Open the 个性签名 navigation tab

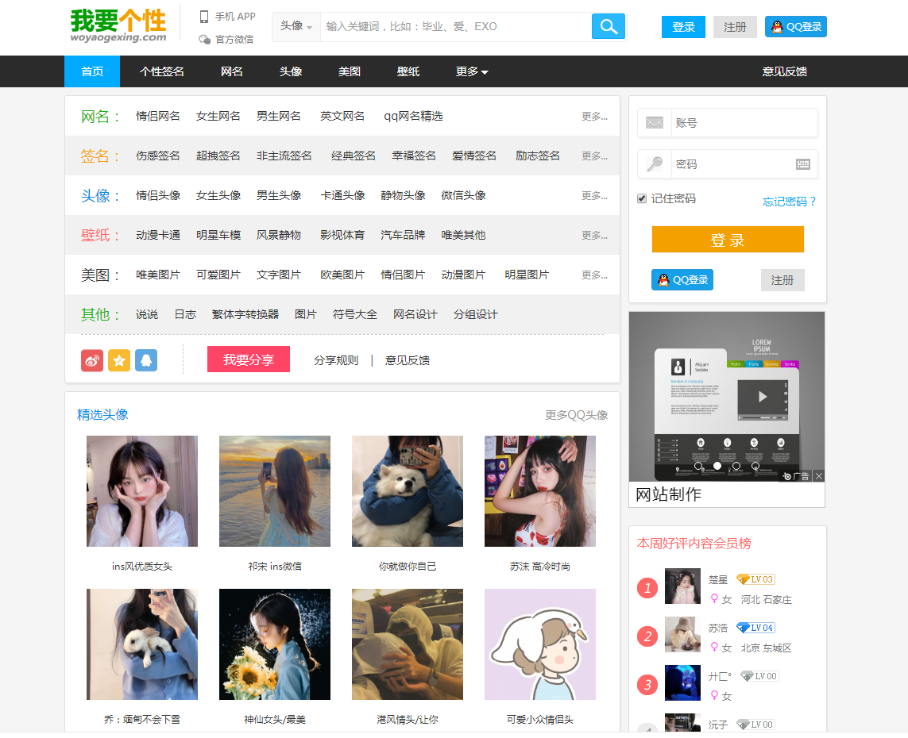point(162,71)
